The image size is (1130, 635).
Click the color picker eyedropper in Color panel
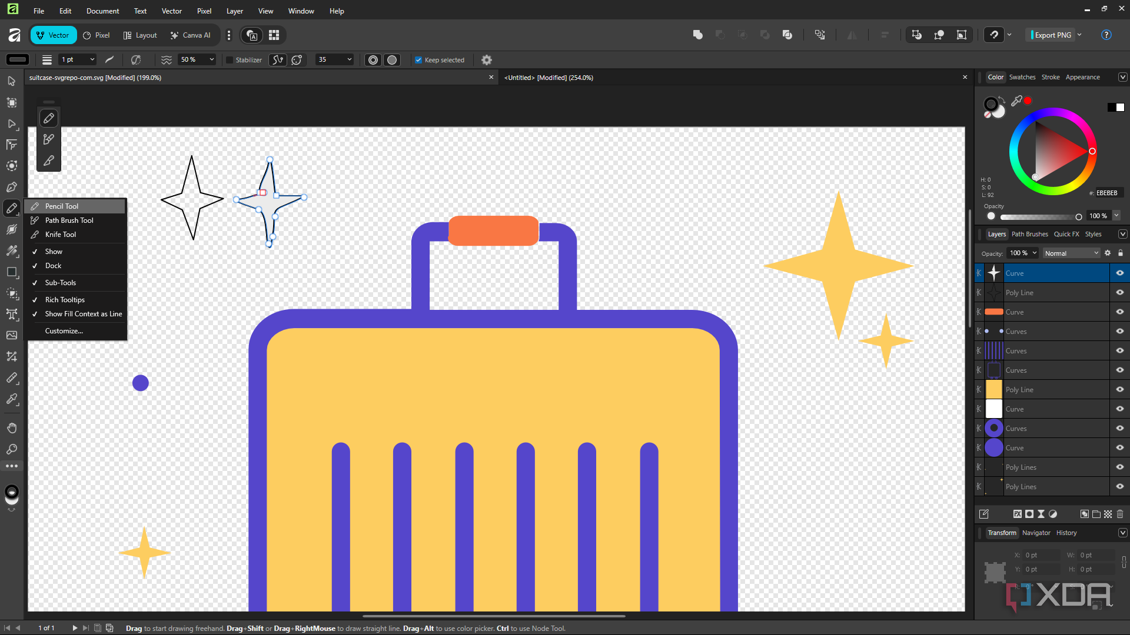(1016, 101)
